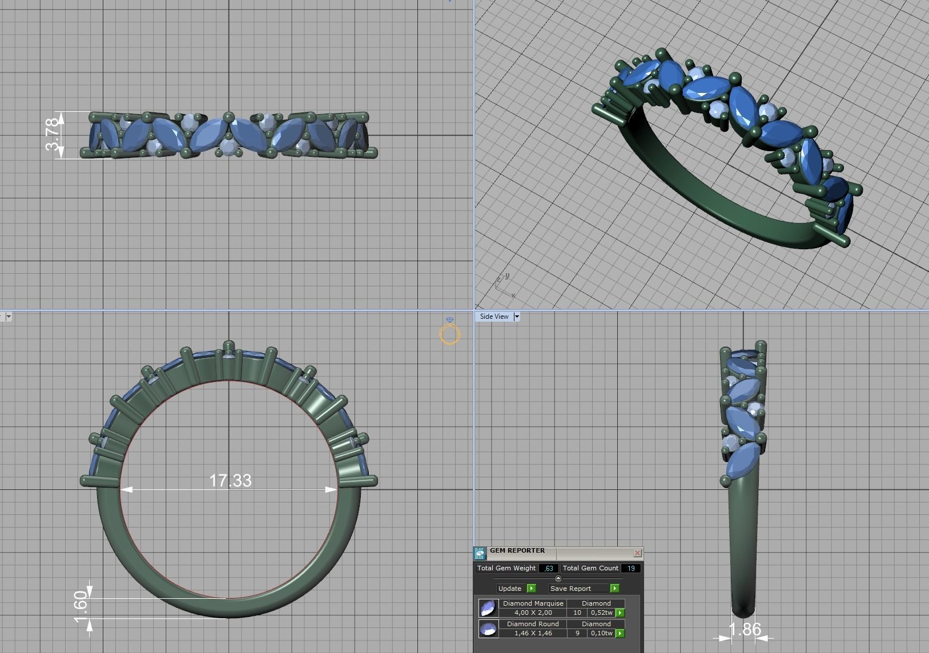The image size is (929, 653).
Task: Click the round count cell '9'
Action: pyautogui.click(x=577, y=633)
